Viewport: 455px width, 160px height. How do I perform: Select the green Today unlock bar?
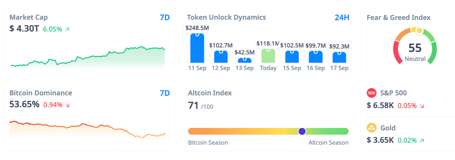[268, 56]
